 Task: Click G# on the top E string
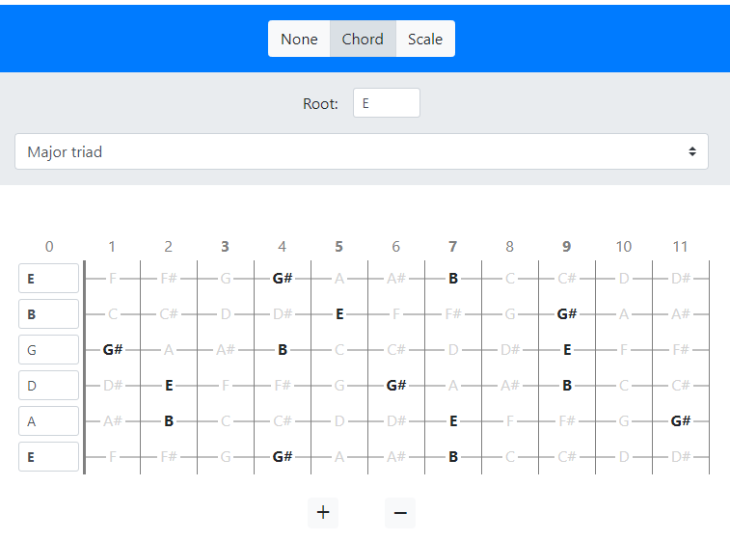[283, 279]
